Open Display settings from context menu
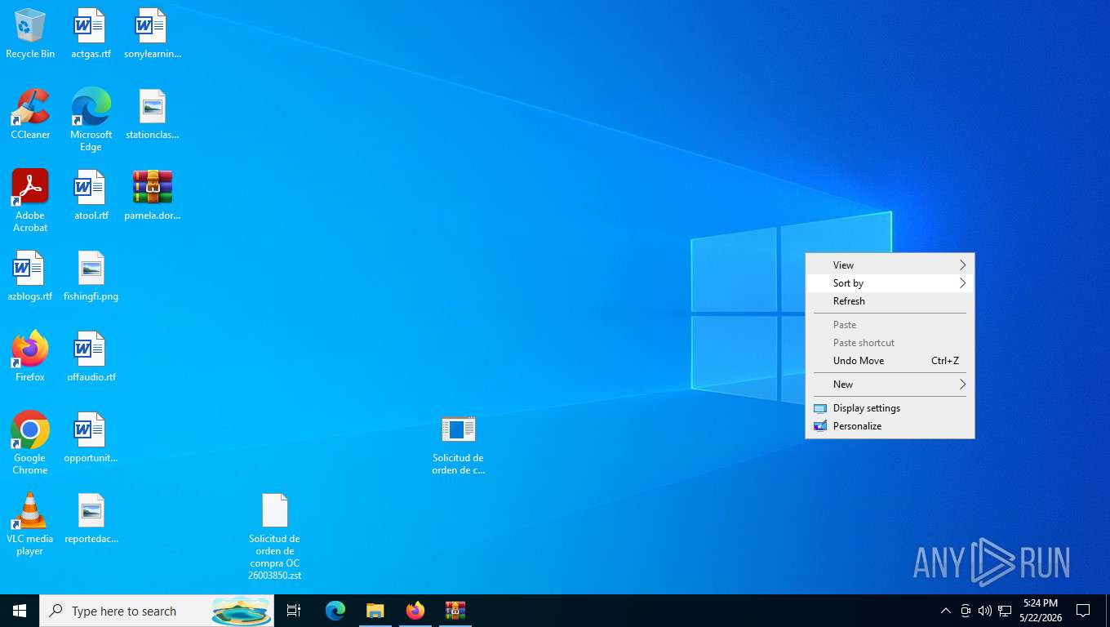The width and height of the screenshot is (1110, 627). pyautogui.click(x=890, y=407)
